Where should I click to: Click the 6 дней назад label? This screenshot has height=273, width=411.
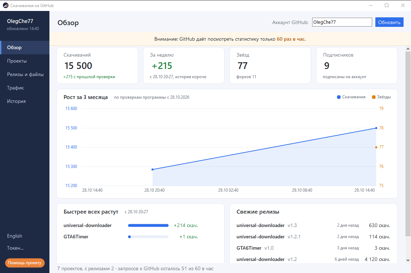(347, 259)
